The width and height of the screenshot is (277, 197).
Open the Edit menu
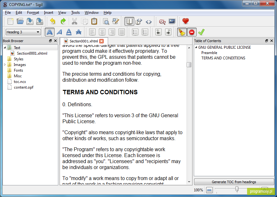19,13
